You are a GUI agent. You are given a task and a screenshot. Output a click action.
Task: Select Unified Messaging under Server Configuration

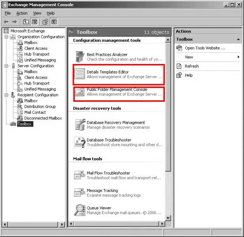[40, 89]
